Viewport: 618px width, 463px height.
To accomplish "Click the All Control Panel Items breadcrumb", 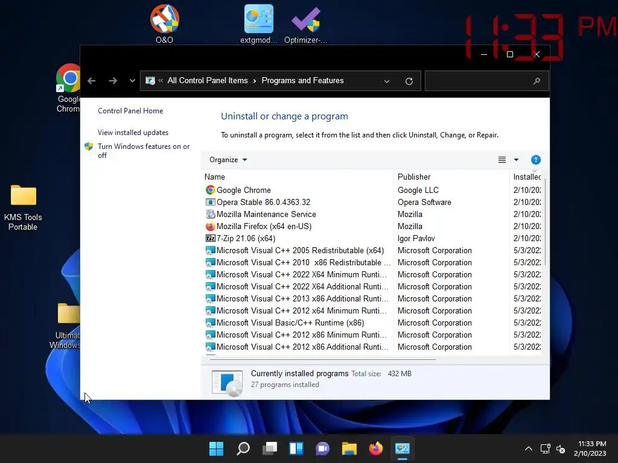I will (x=208, y=80).
